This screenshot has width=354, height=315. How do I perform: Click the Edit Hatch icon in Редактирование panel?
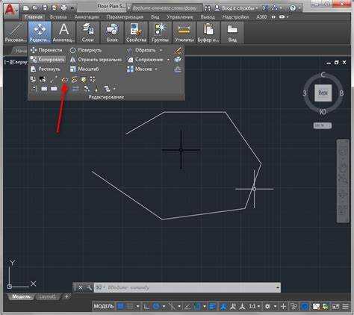coord(84,80)
